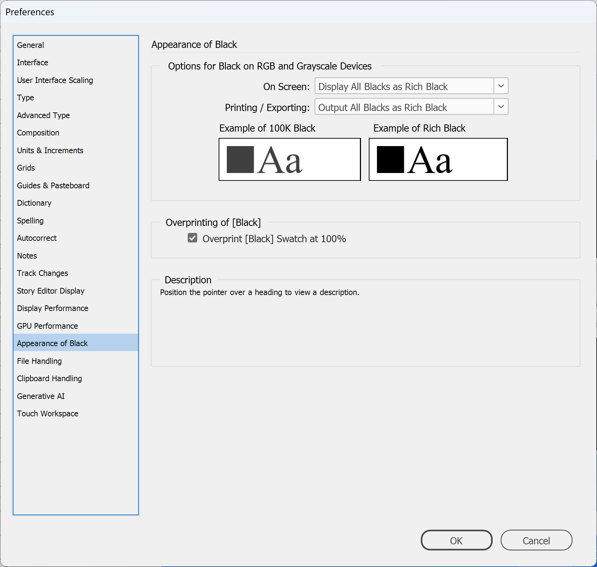597x567 pixels.
Task: Select Interface in the category list
Action: coord(76,62)
